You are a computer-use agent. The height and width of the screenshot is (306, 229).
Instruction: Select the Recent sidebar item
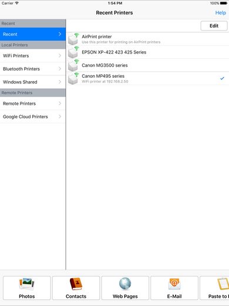(x=33, y=34)
